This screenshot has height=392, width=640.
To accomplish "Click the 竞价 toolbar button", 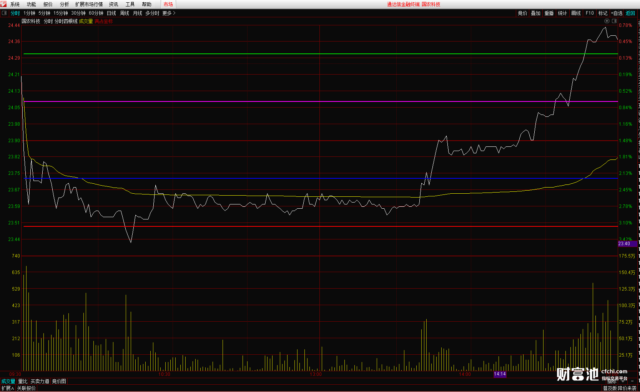I will click(523, 13).
